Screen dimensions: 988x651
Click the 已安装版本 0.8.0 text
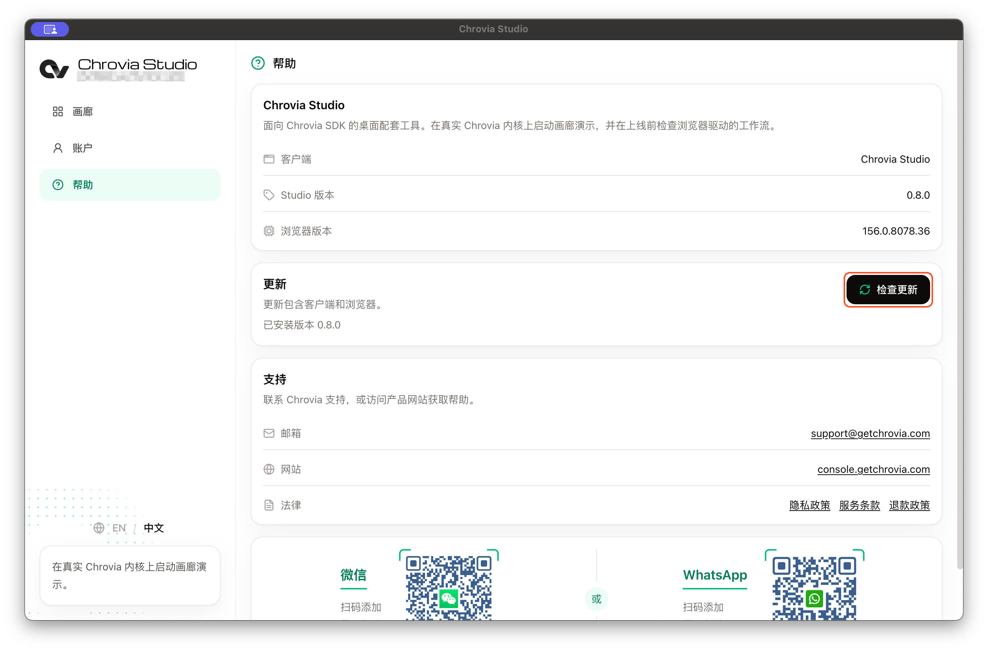[x=302, y=325]
